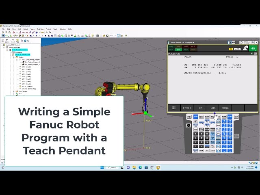Image resolution: width=260 pixels, height=195 pixels.
Task: Click the Add star icon in cell browser
Action: click(x=17, y=41)
